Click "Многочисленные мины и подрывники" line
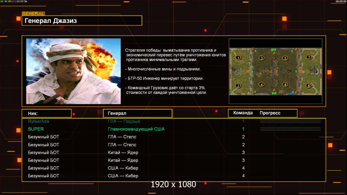 tap(163, 69)
